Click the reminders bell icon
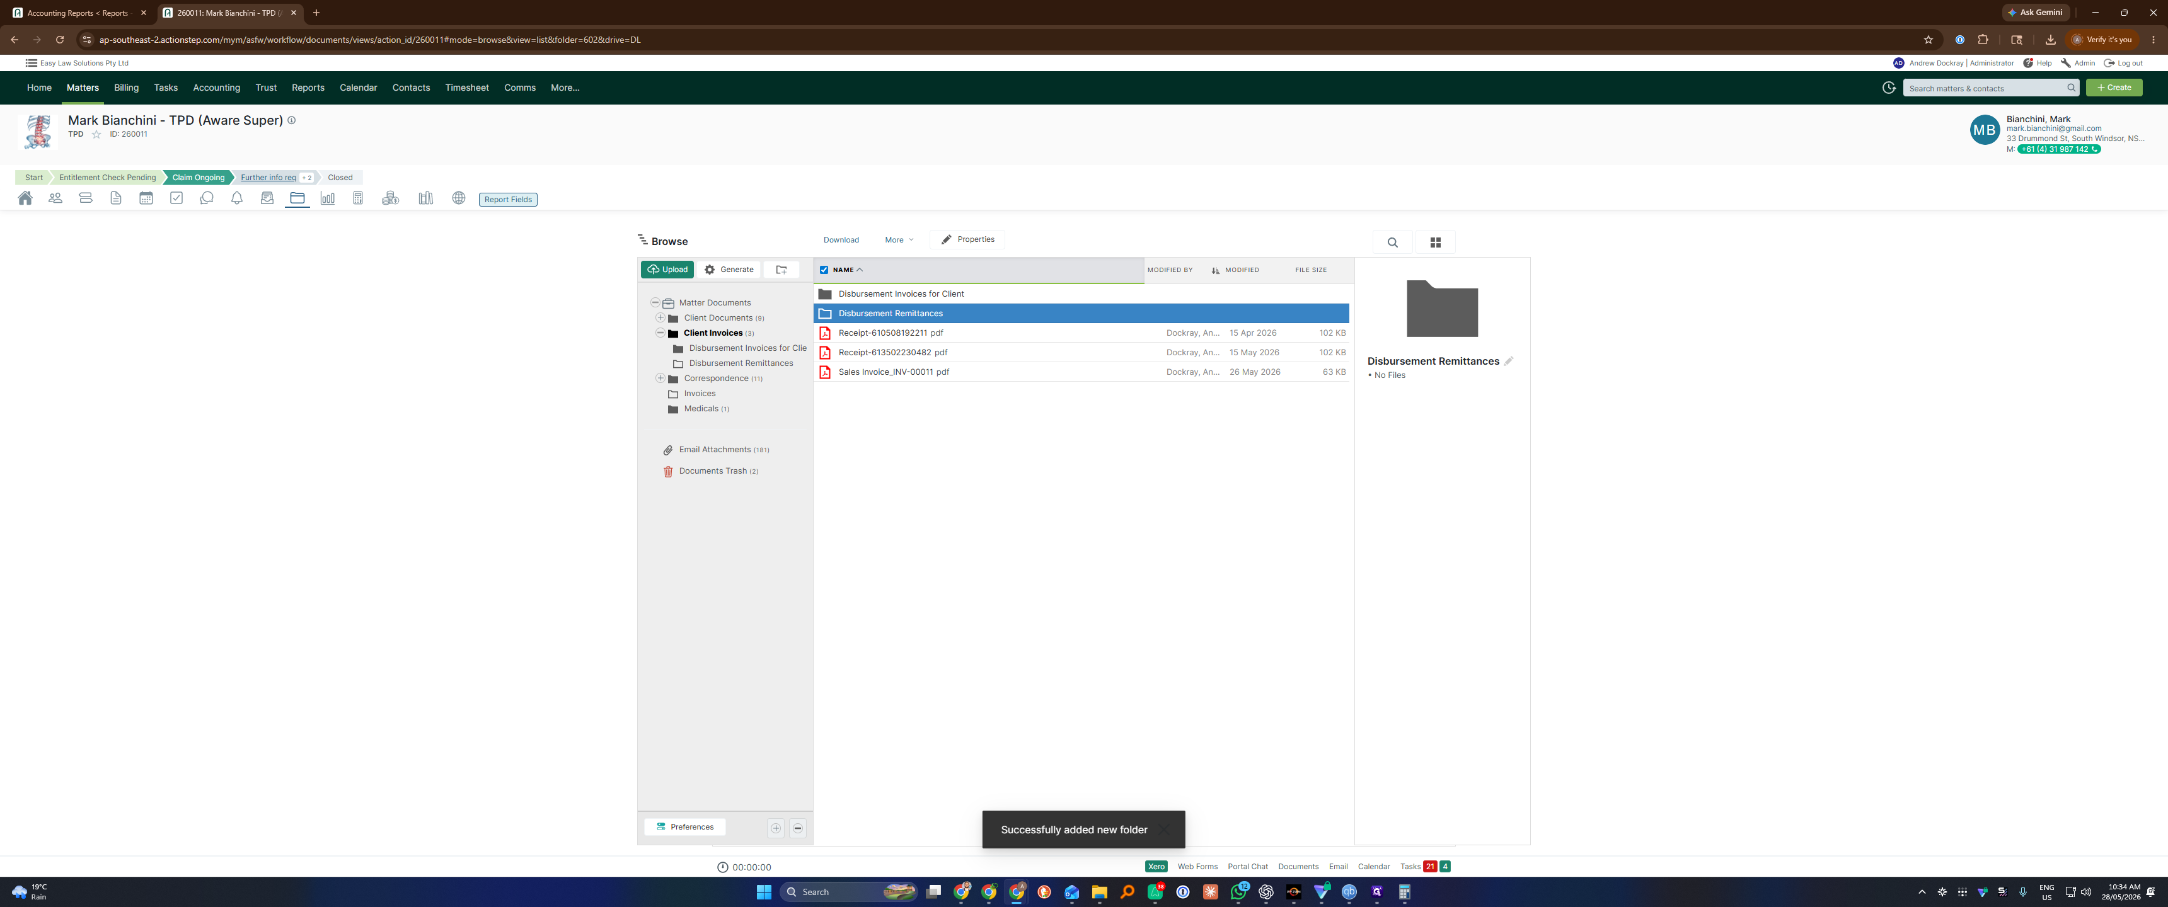2168x907 pixels. click(x=238, y=198)
